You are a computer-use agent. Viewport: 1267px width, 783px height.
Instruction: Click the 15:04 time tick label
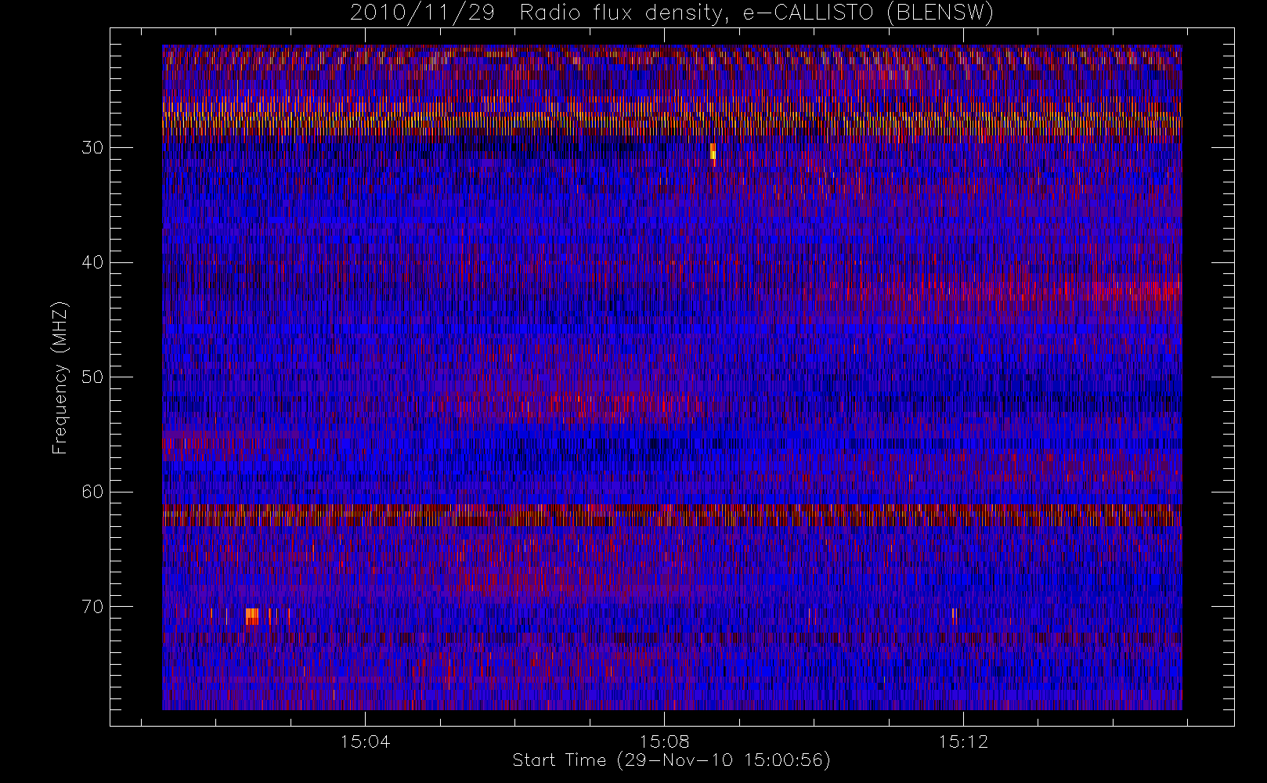366,741
